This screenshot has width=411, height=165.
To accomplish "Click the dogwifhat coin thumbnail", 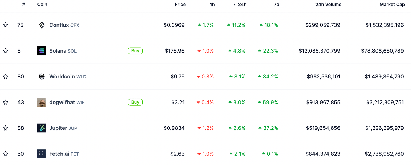I will pos(42,102).
